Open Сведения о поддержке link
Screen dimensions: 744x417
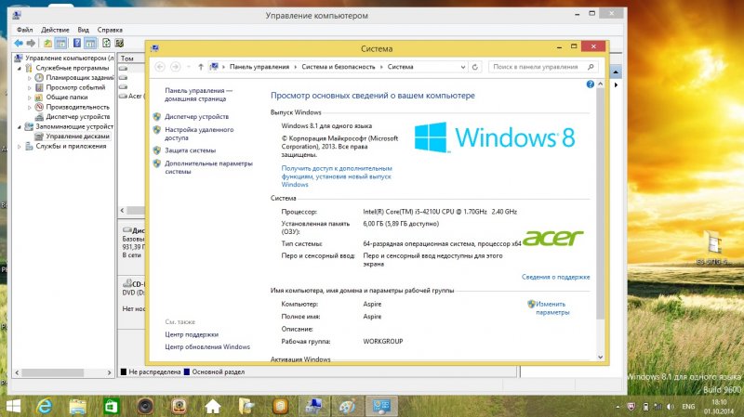point(555,277)
